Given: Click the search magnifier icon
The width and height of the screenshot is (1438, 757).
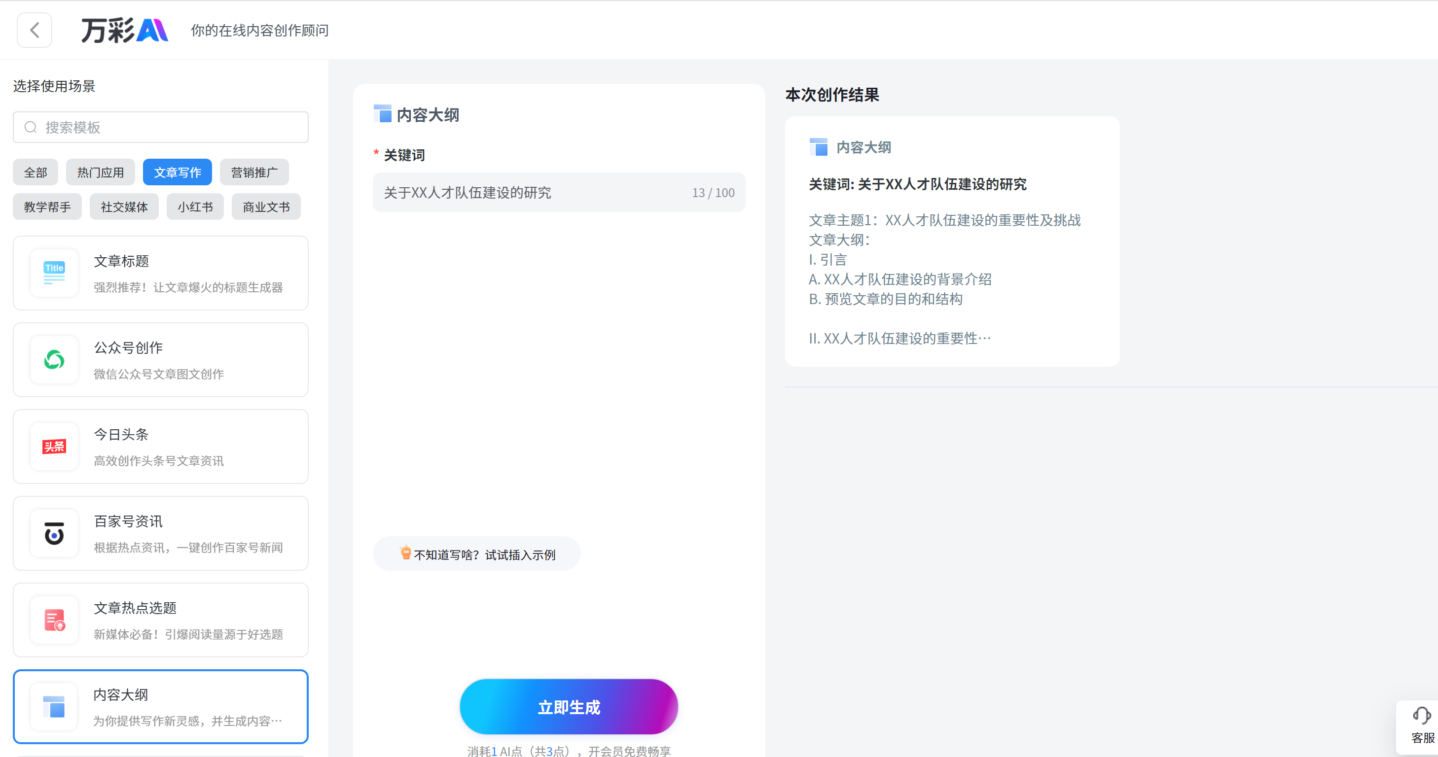Looking at the screenshot, I should tap(31, 127).
